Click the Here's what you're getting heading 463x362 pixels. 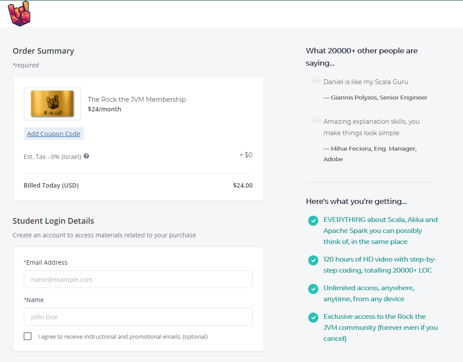click(356, 201)
